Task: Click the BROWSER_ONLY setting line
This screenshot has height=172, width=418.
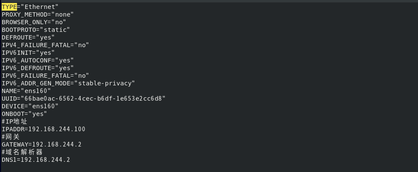Action: pyautogui.click(x=34, y=22)
